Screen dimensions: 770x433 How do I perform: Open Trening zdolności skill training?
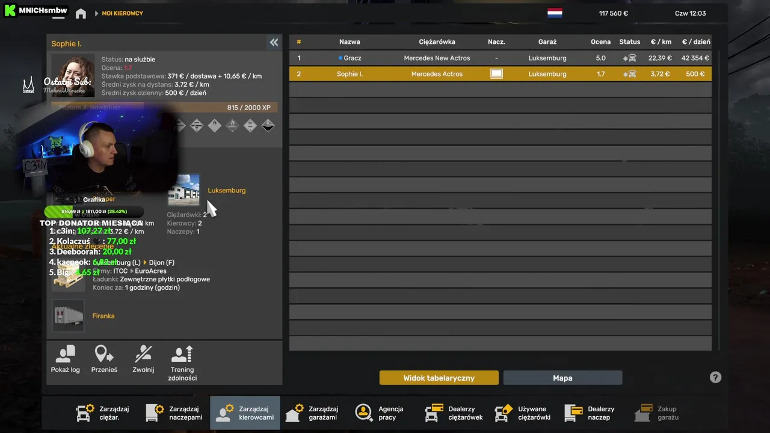pyautogui.click(x=182, y=363)
